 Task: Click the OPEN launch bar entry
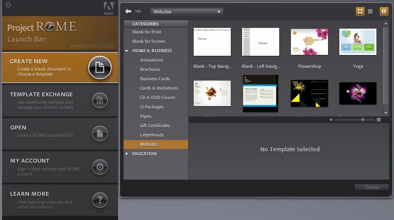[x=60, y=134]
